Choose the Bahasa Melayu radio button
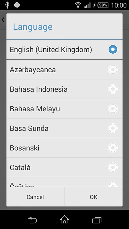 click(113, 108)
